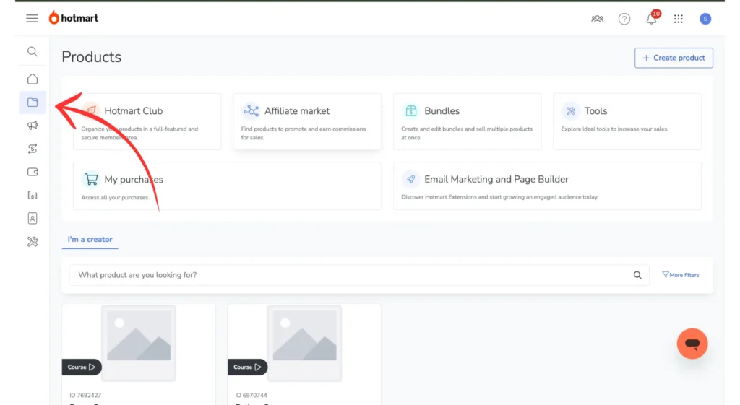Open the user profile avatar
Screen dimensions: 740x405
[705, 19]
